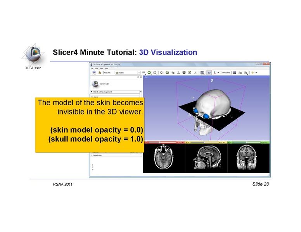301x232 pixels.
Task: Select the fiducial place mouse mode icon
Action: (215, 73)
